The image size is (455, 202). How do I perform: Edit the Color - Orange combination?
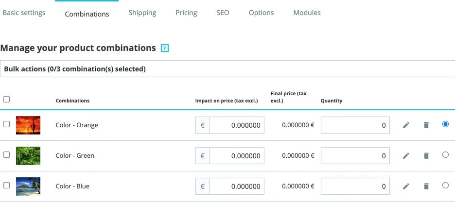point(406,125)
